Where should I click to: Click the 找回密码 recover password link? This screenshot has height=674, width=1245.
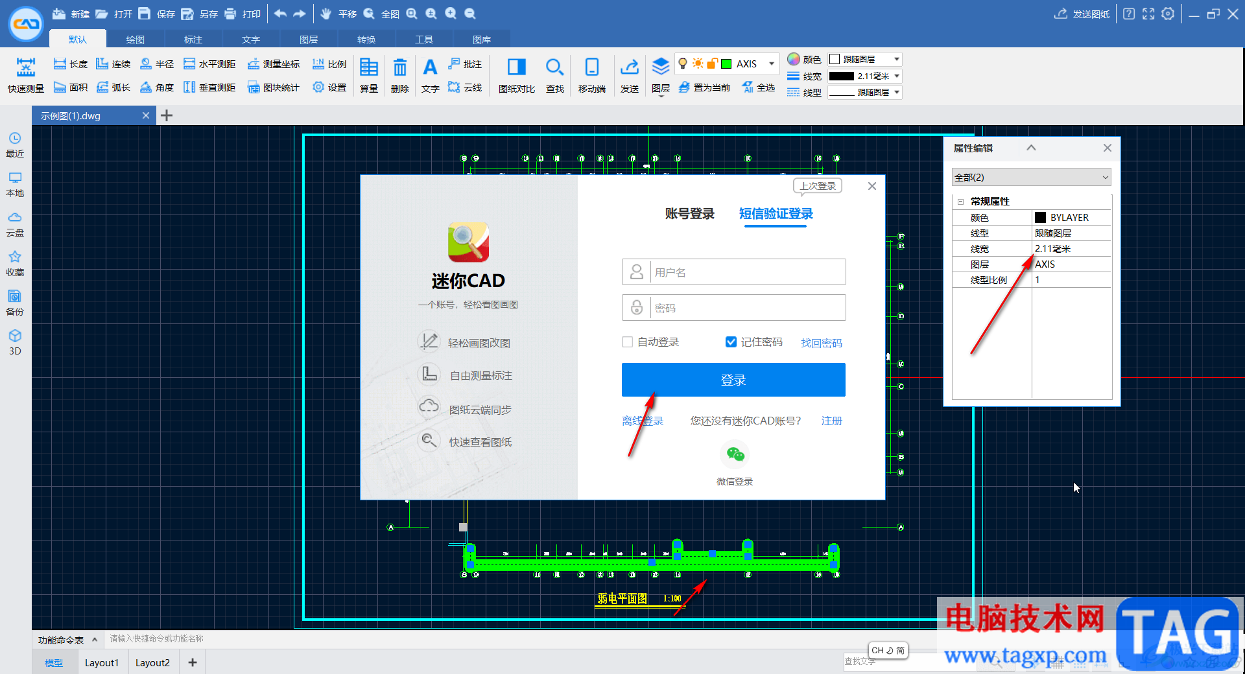[x=821, y=343]
